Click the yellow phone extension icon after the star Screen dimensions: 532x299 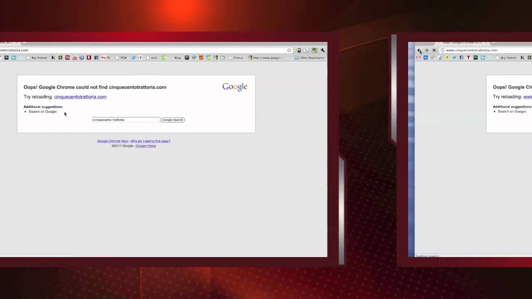(298, 50)
